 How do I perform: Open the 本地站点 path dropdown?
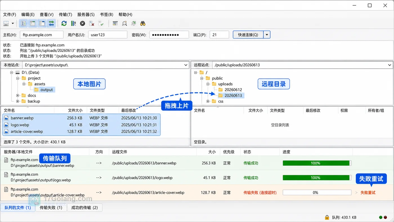point(186,65)
